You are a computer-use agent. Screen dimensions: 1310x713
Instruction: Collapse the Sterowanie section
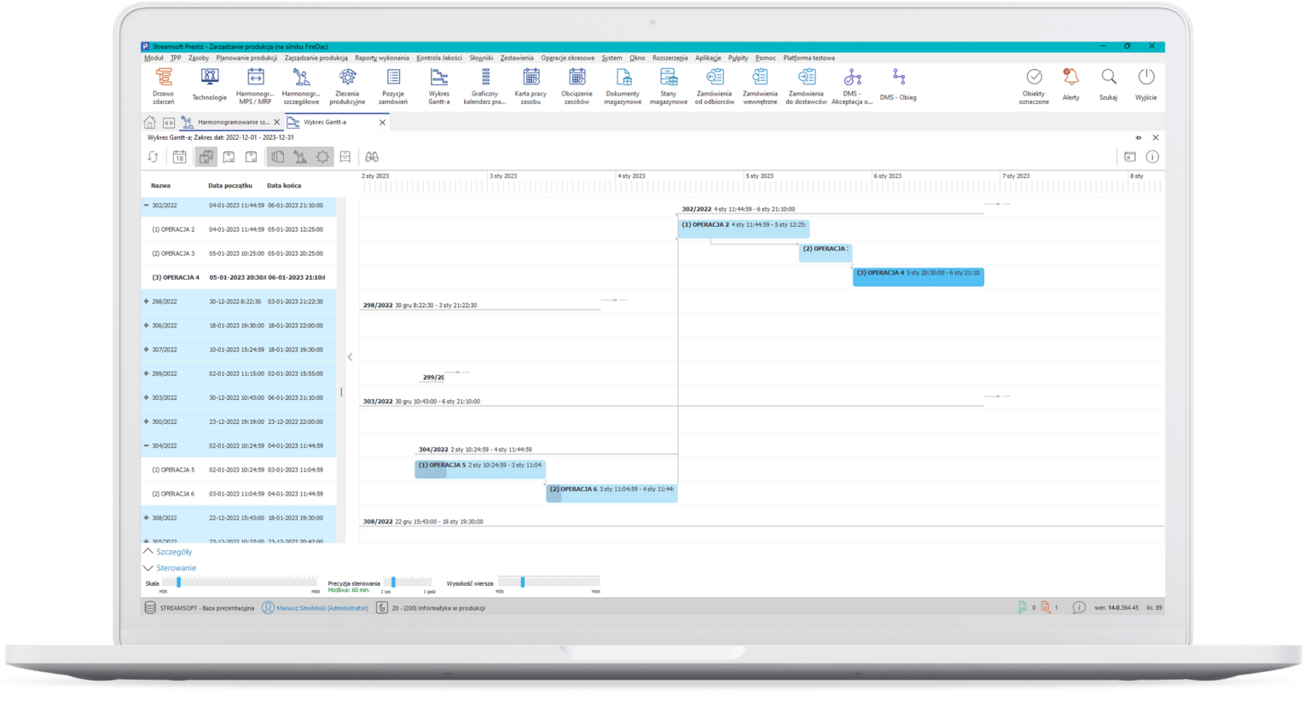coord(148,567)
